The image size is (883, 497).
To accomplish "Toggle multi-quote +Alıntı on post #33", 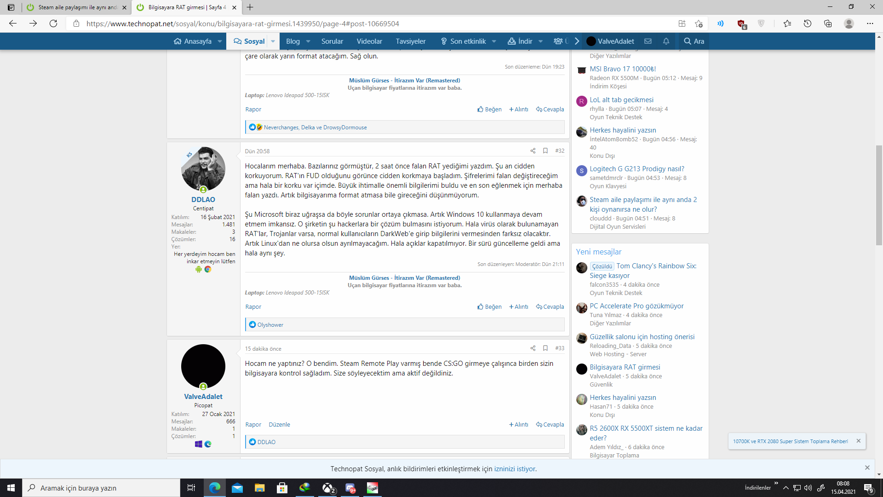I will coord(519,425).
